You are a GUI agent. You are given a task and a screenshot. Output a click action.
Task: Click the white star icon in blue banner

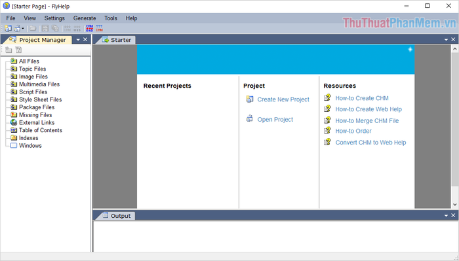[x=410, y=49]
